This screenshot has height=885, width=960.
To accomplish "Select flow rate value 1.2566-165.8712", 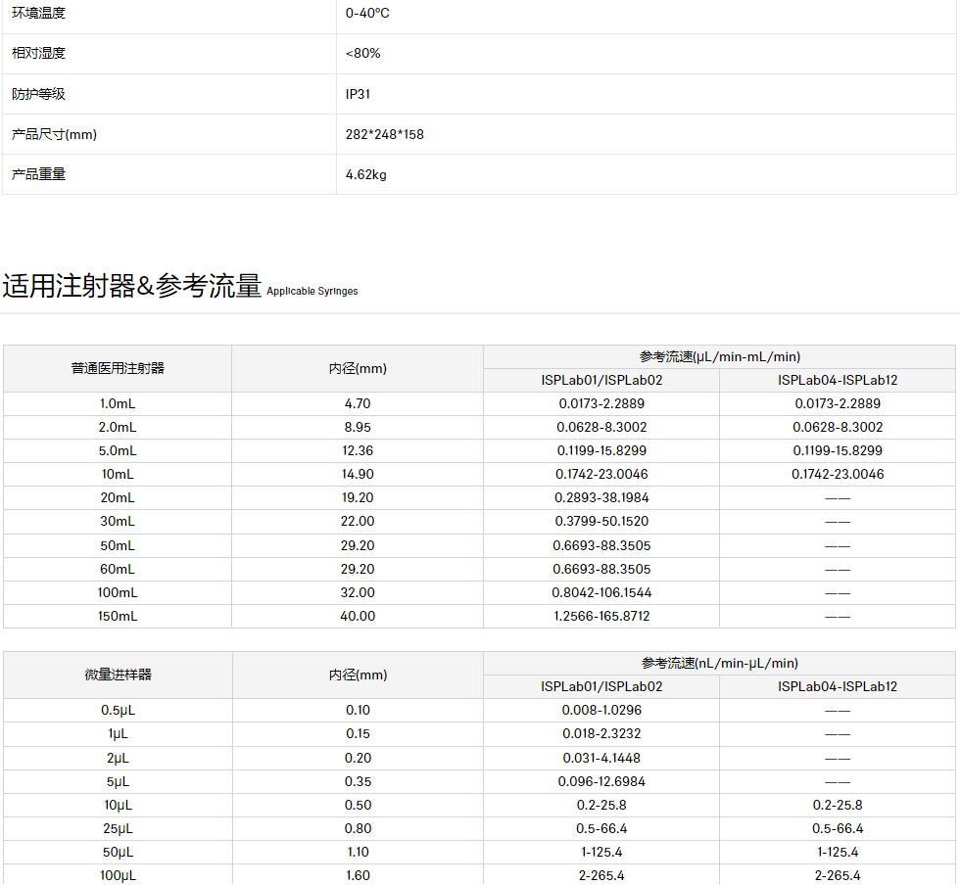I will (x=601, y=617).
